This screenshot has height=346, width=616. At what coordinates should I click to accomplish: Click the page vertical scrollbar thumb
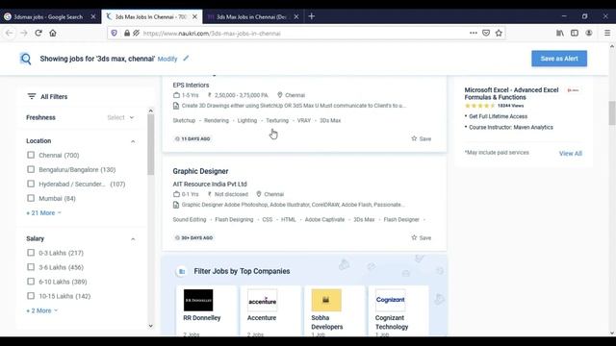click(612, 113)
